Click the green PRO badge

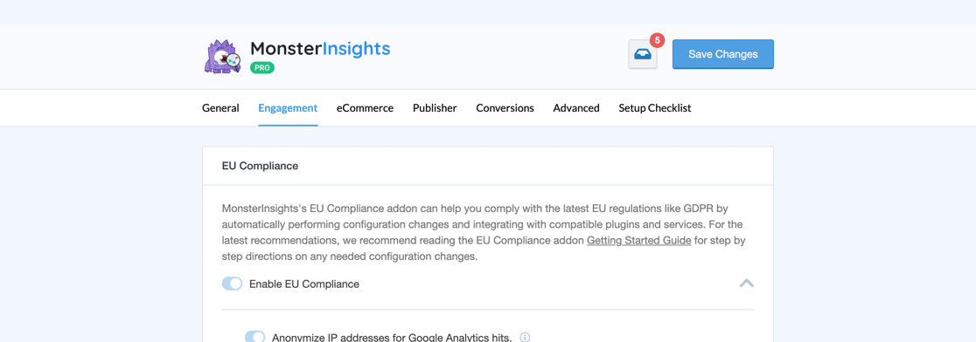click(262, 68)
